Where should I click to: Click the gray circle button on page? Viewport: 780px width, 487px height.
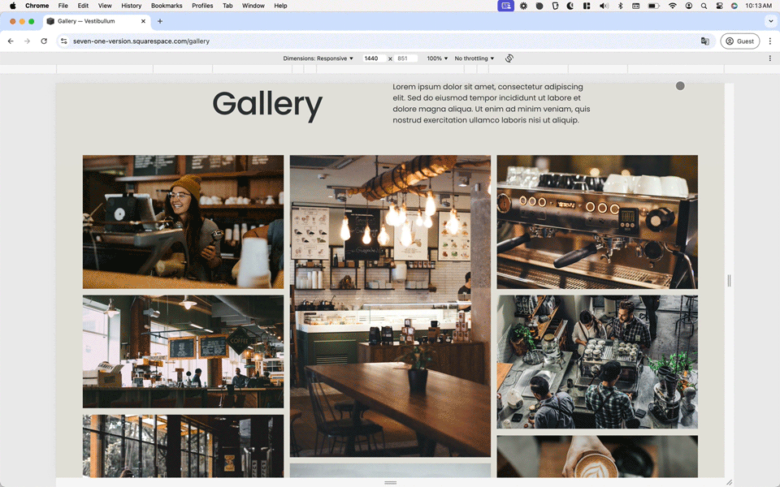click(680, 86)
